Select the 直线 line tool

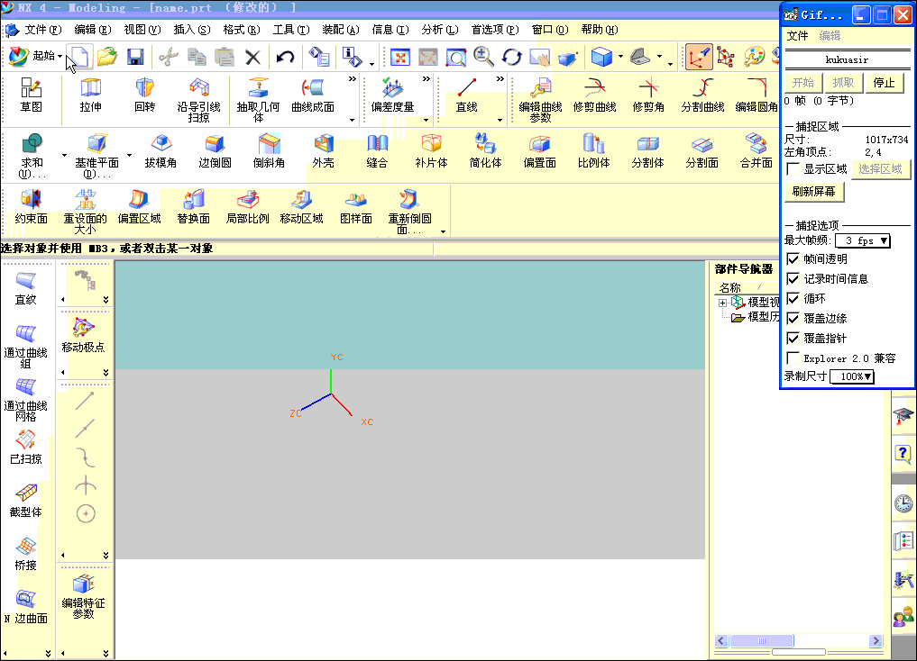pos(466,94)
